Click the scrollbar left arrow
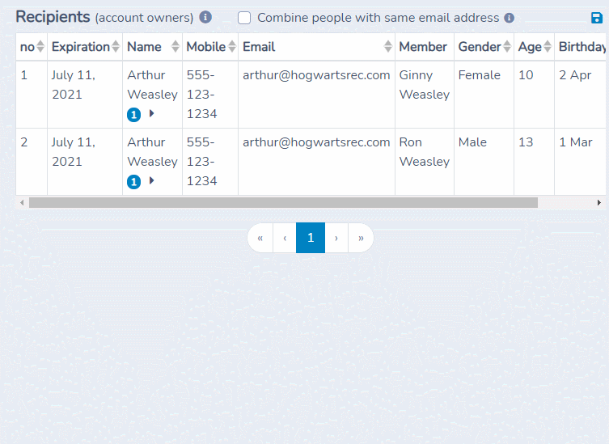609x444 pixels. point(22,202)
